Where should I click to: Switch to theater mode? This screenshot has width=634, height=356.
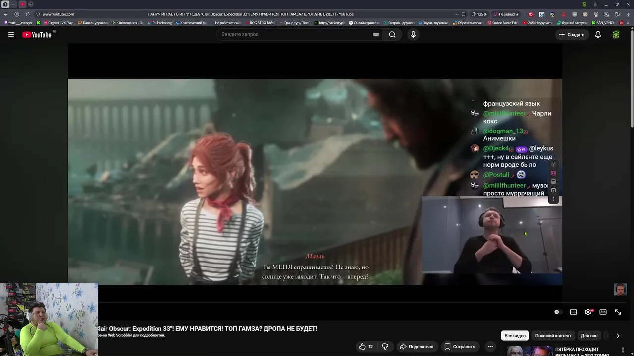tap(603, 312)
